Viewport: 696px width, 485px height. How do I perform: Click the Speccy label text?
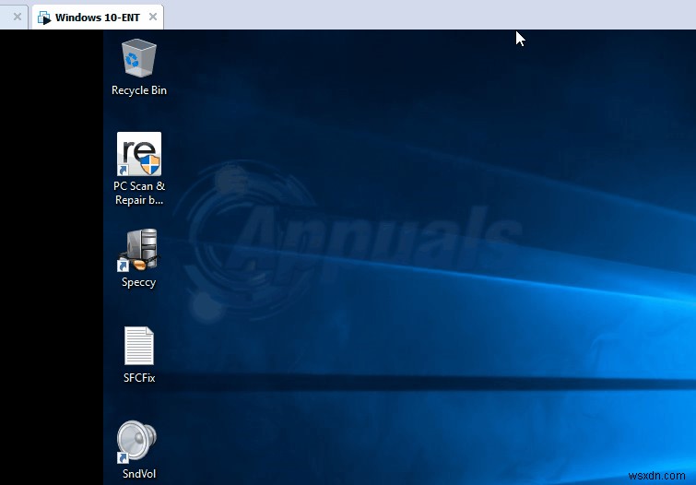(139, 282)
